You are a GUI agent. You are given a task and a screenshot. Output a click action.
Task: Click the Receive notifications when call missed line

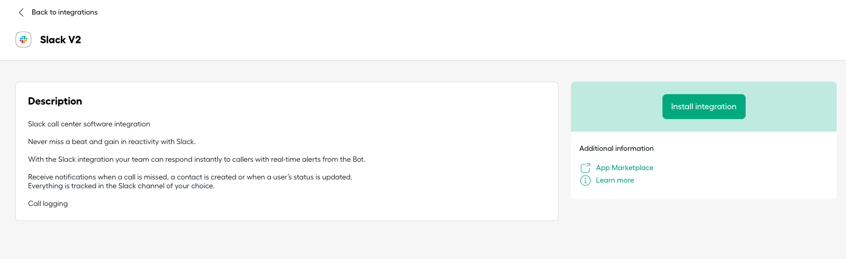click(x=190, y=177)
